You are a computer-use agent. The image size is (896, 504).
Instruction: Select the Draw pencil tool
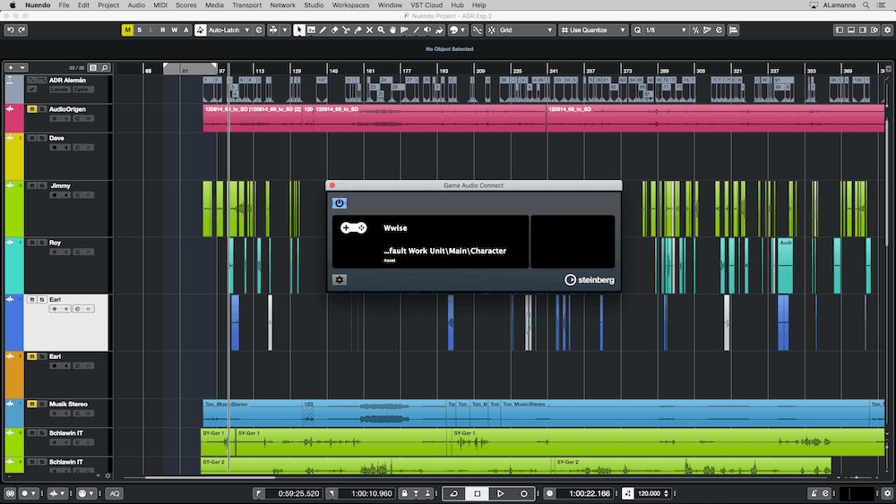pyautogui.click(x=323, y=30)
